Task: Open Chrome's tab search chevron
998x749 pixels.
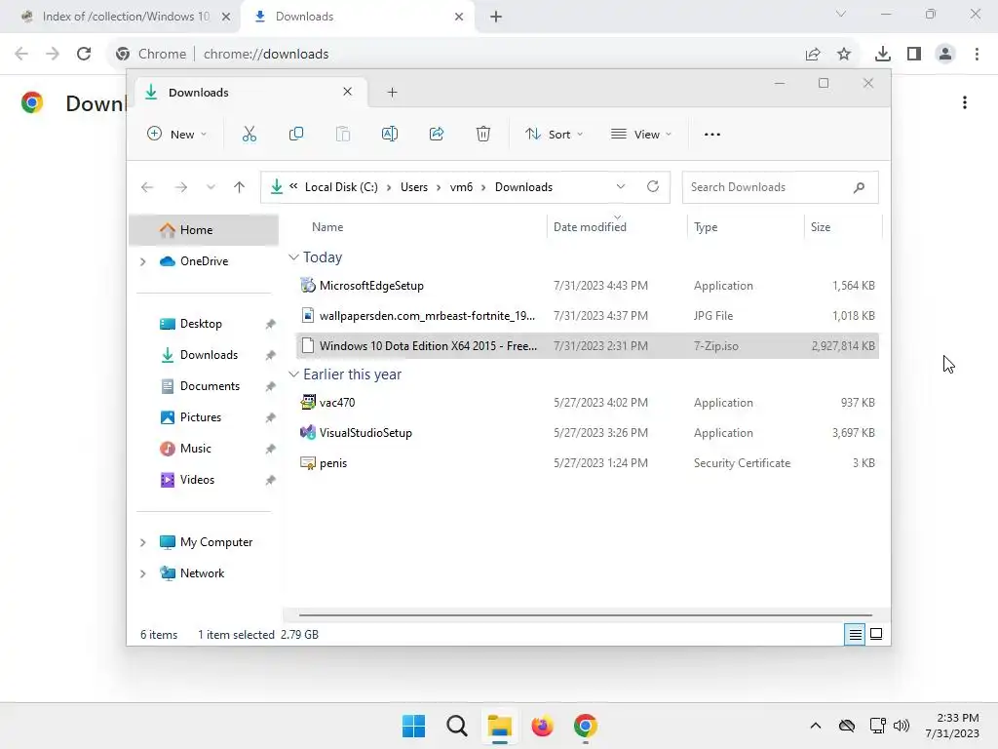Action: point(841,14)
